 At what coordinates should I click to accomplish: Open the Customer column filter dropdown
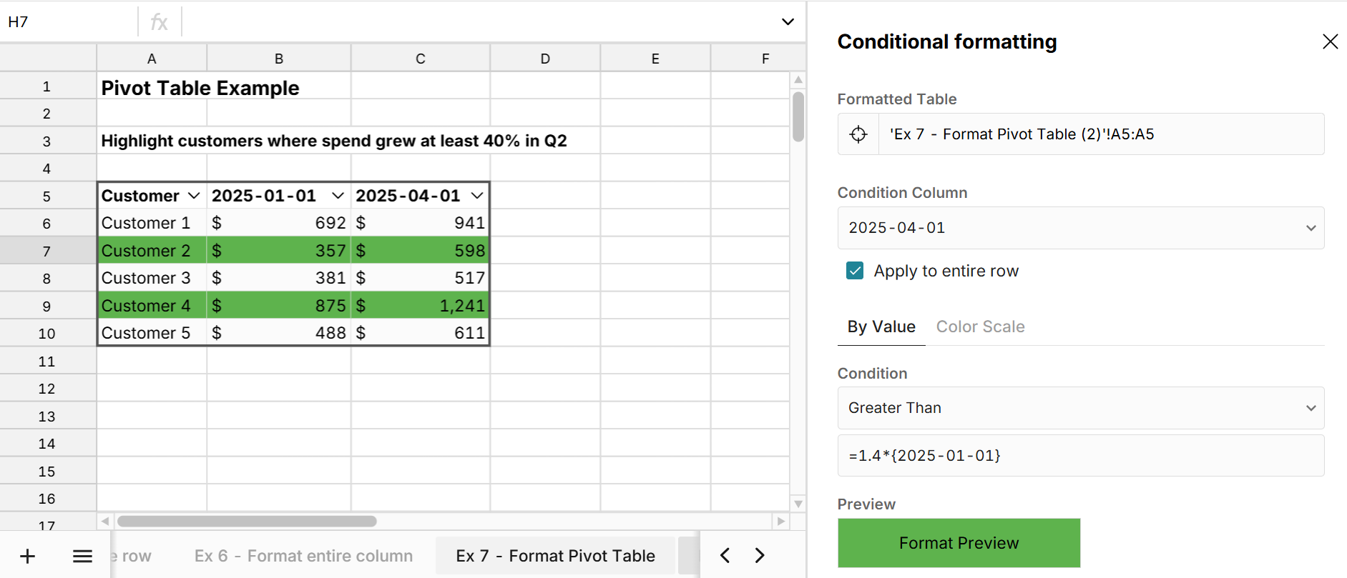coord(194,195)
